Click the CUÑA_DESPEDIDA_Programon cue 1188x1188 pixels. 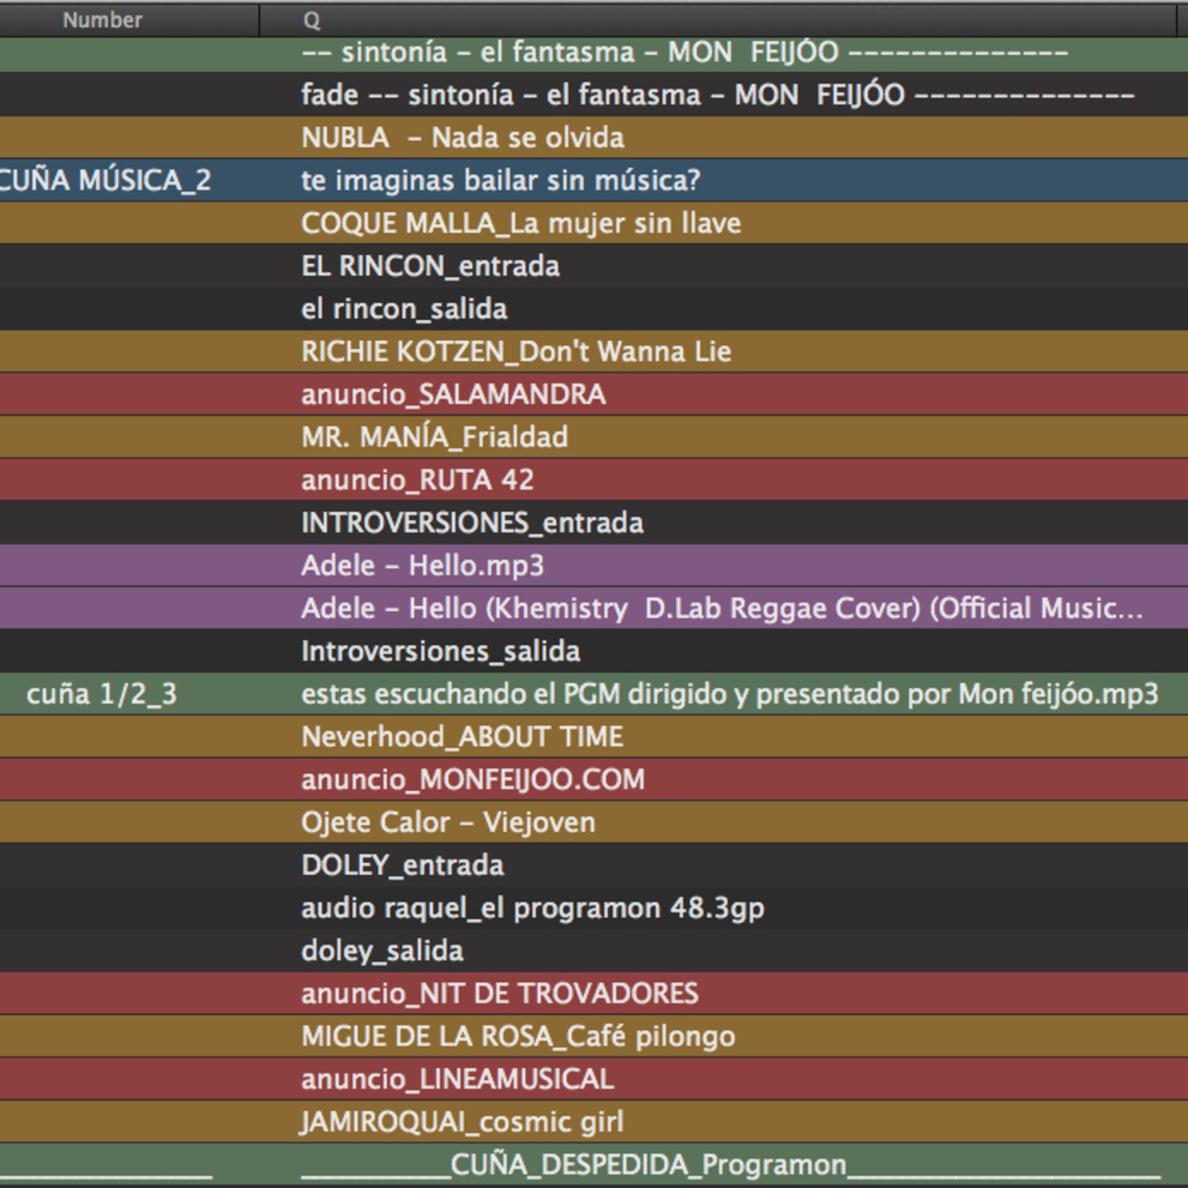[648, 1164]
